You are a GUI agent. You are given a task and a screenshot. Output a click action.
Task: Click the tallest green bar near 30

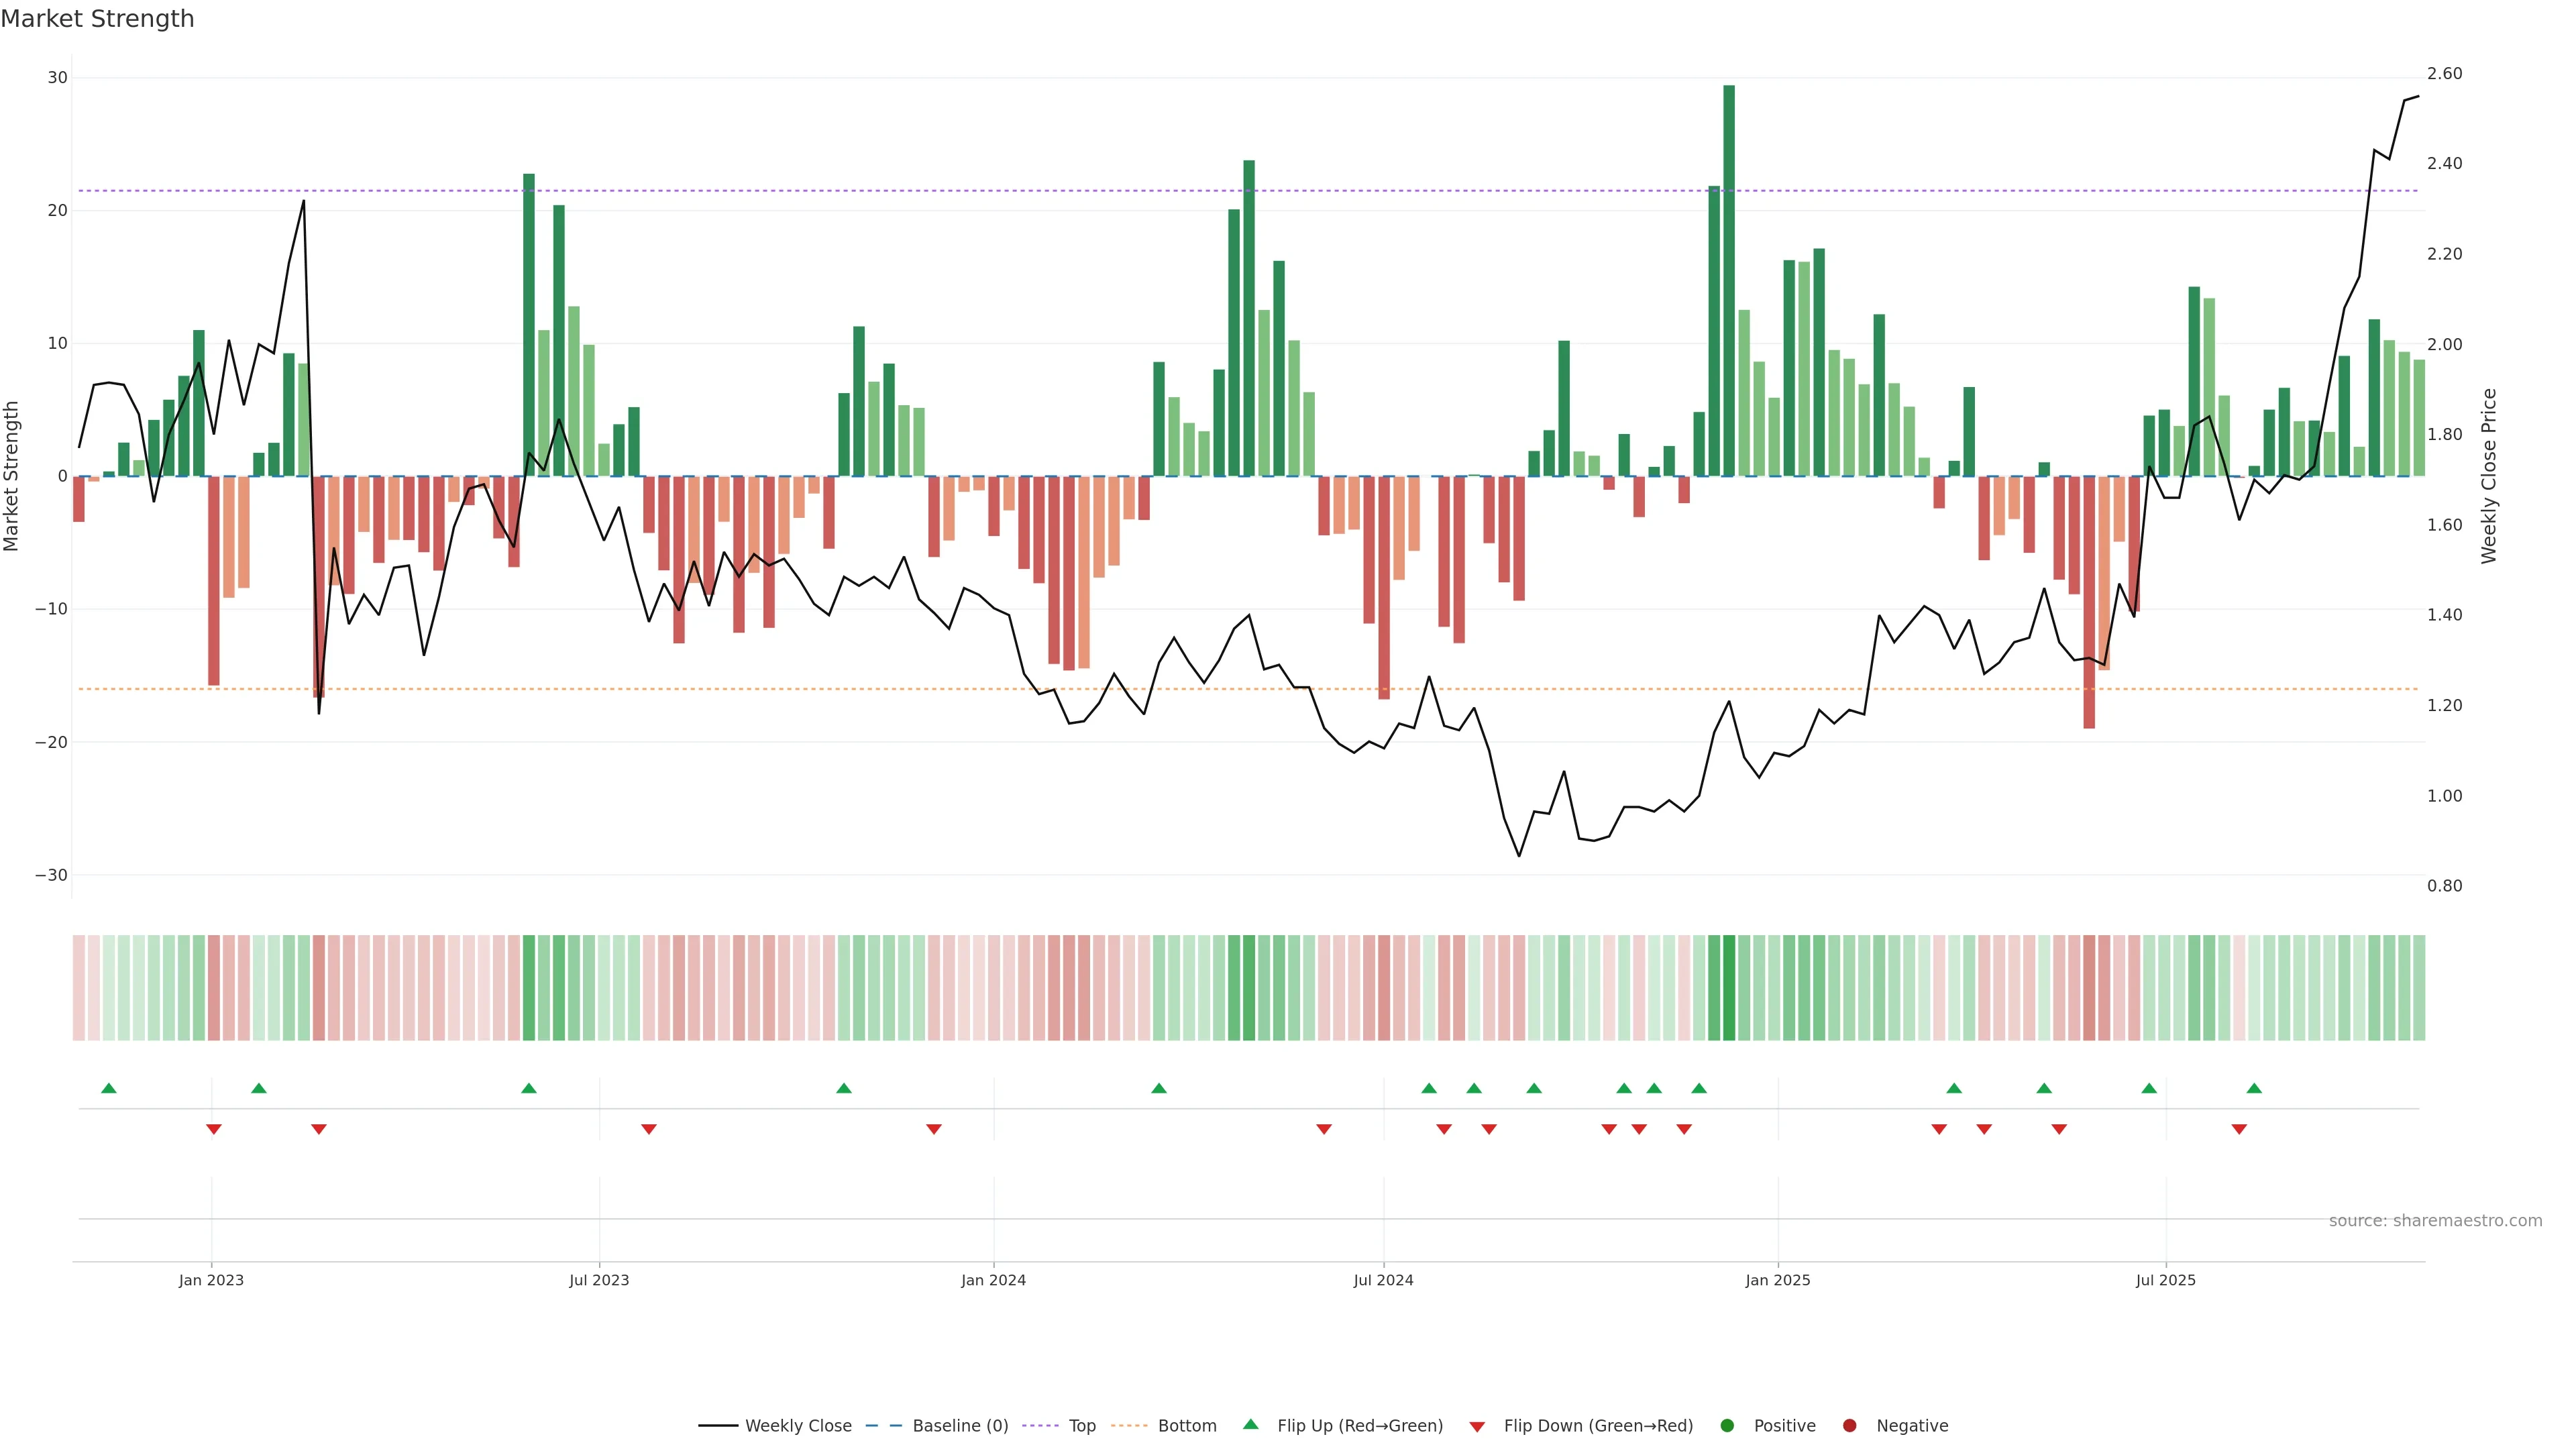(x=1729, y=280)
